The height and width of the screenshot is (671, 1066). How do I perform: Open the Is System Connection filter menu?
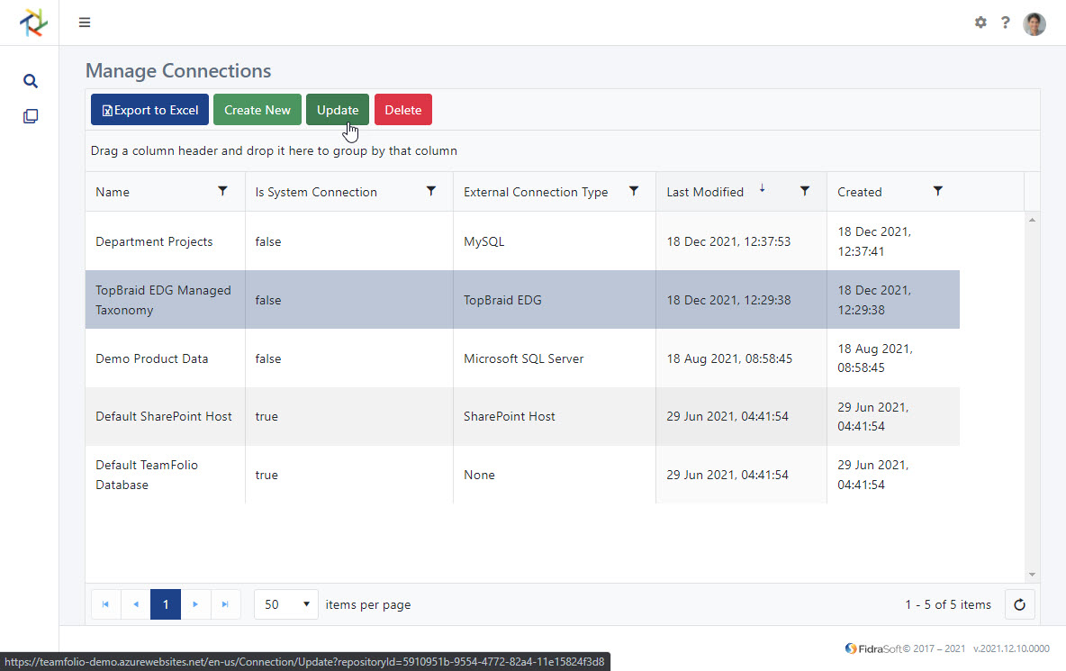(x=431, y=191)
